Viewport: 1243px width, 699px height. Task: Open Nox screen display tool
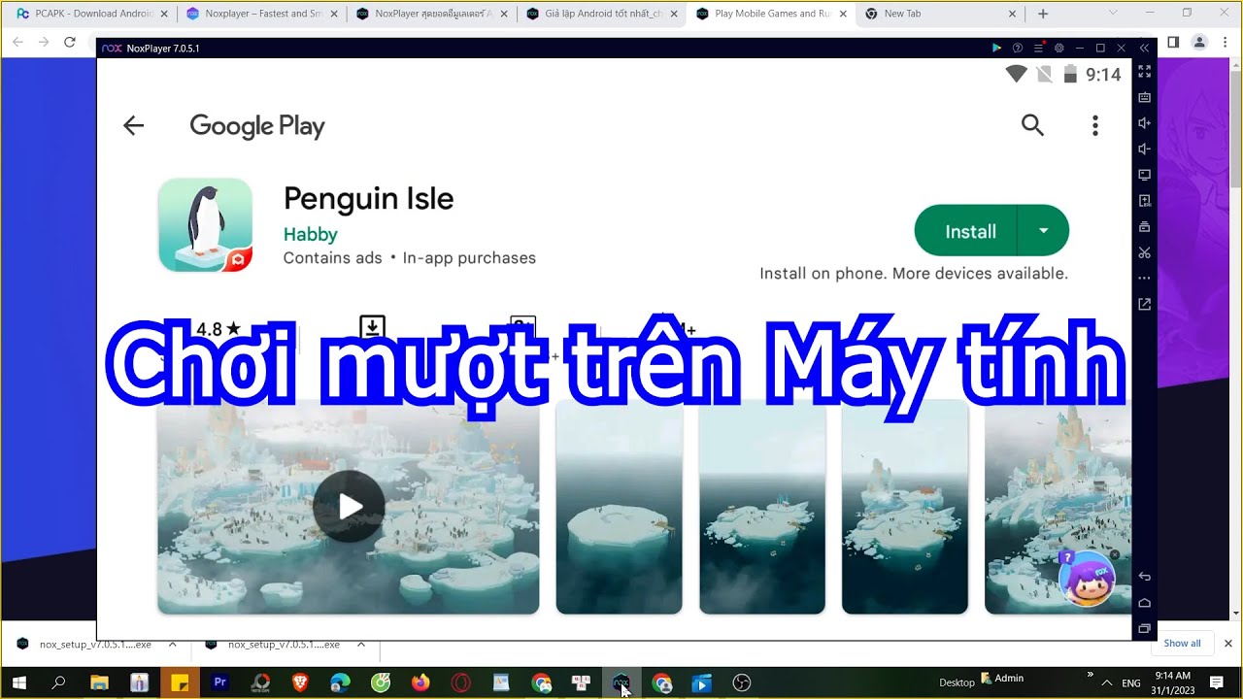1144,175
